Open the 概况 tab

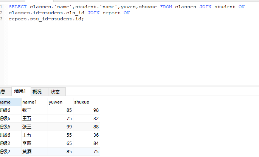click(x=37, y=91)
